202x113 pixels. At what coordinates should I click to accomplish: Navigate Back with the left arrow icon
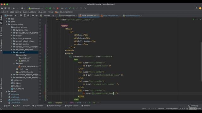click(14, 8)
